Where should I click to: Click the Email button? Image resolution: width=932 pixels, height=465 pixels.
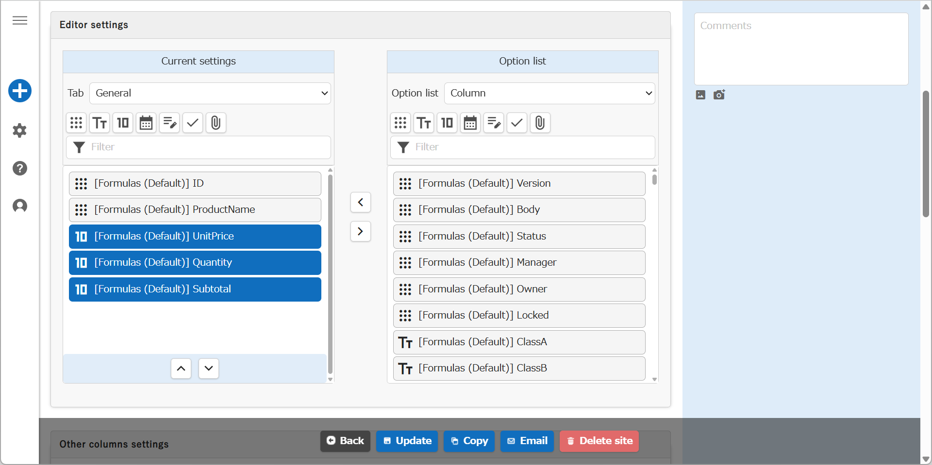(x=527, y=441)
